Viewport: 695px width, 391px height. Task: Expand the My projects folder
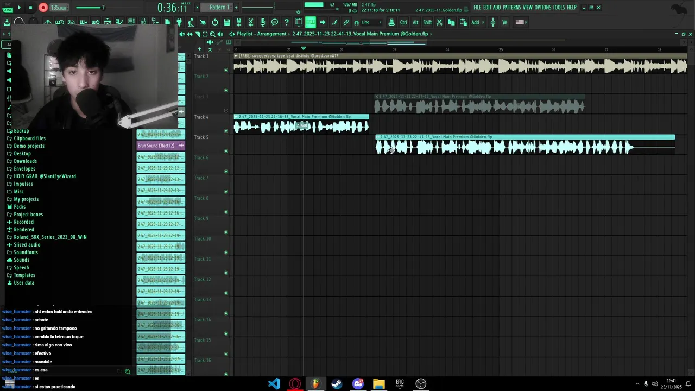[26, 199]
